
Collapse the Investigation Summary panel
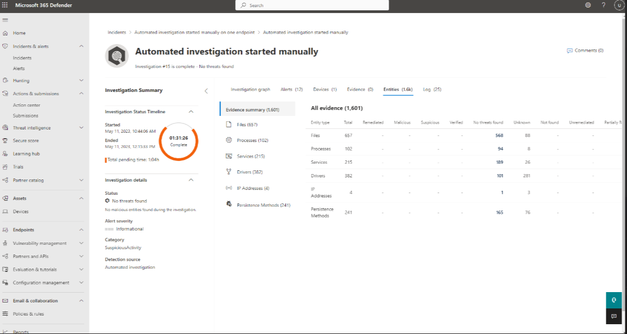tap(206, 91)
